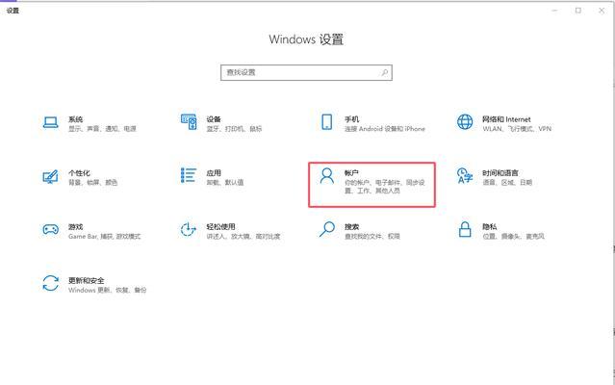Click '显示、声音、通知、电源' description
Viewport: 615px width, 385px height.
tap(102, 129)
